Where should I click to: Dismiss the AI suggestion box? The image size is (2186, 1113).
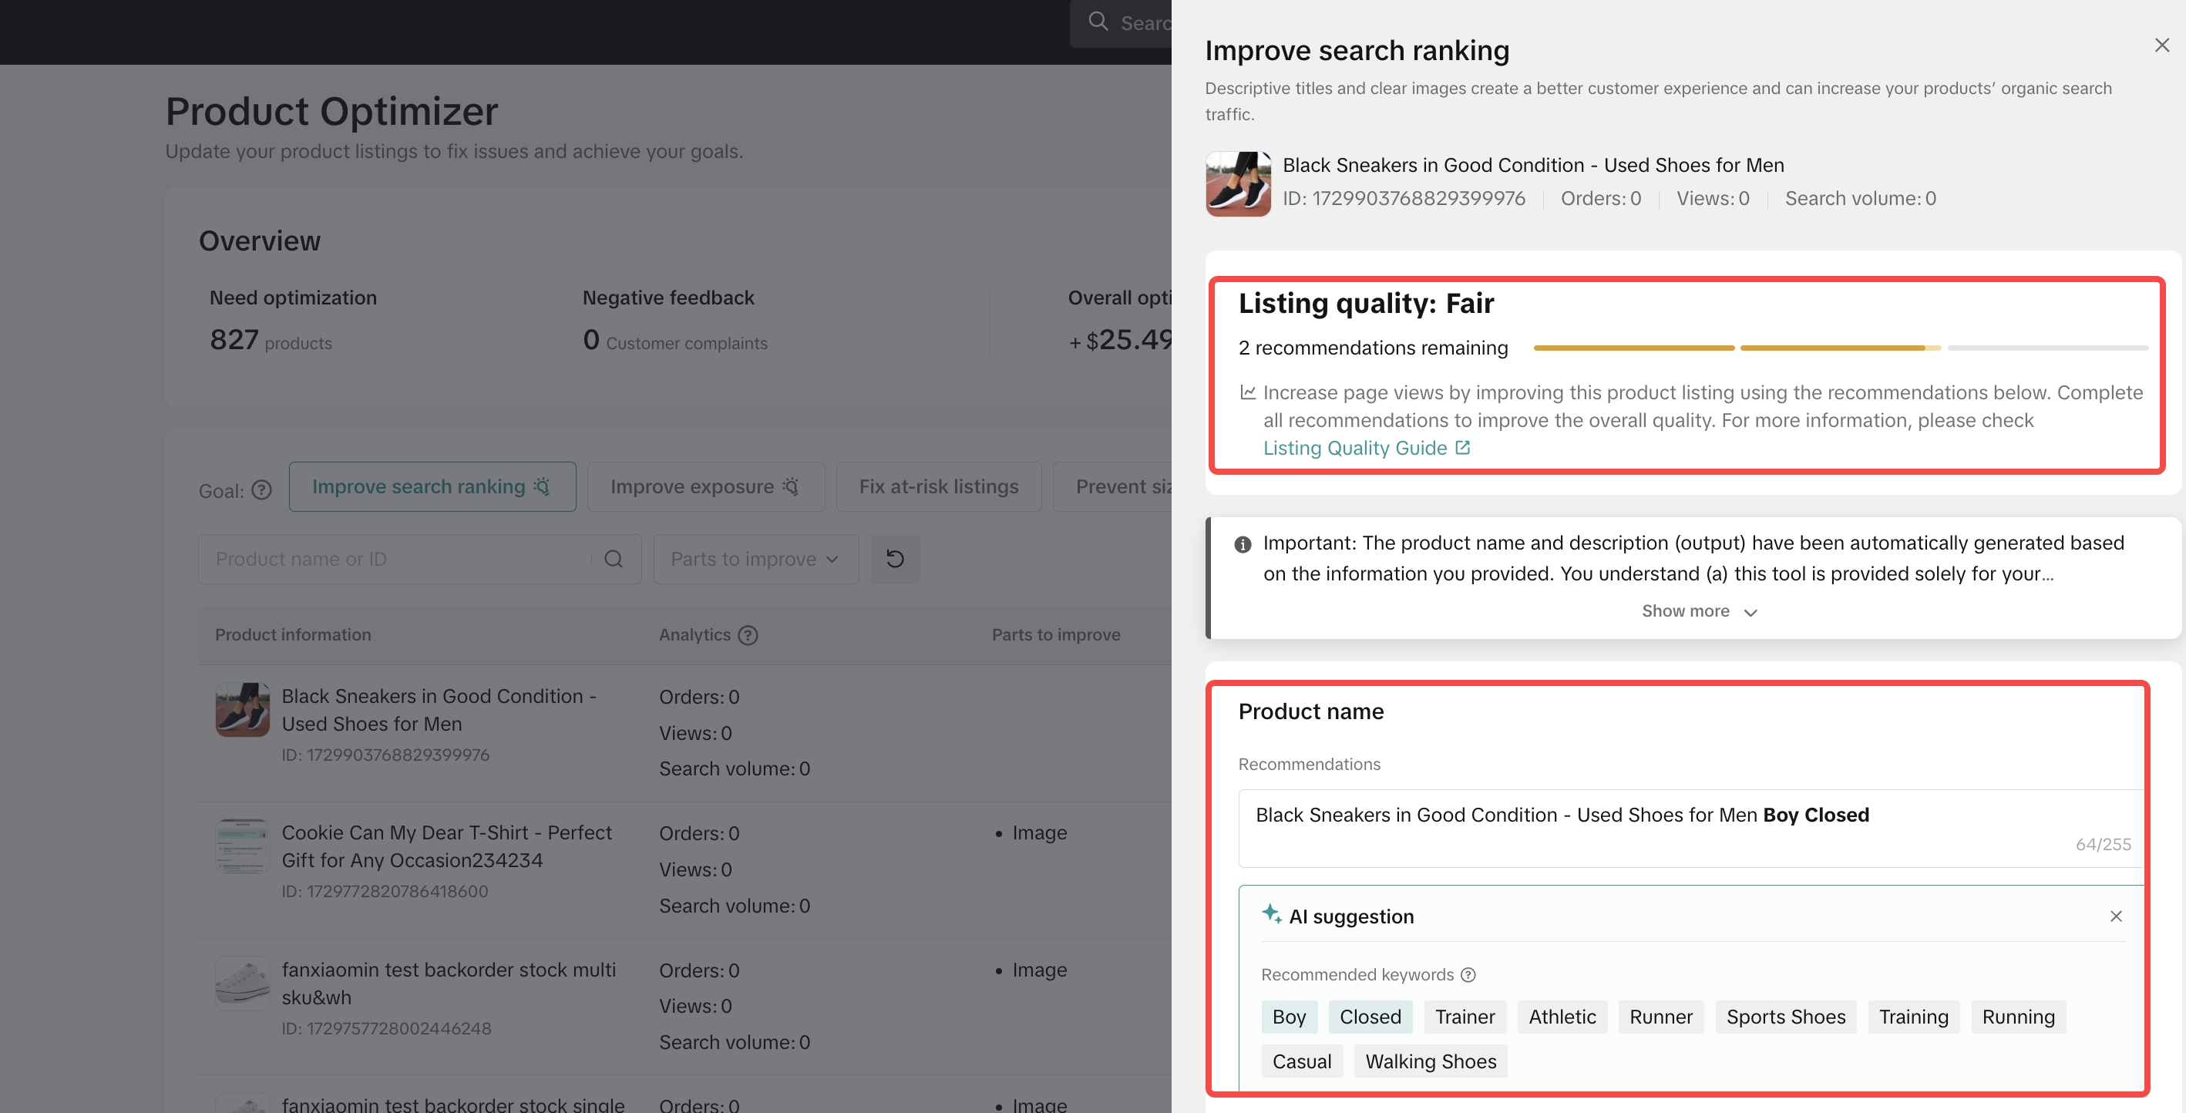2116,916
